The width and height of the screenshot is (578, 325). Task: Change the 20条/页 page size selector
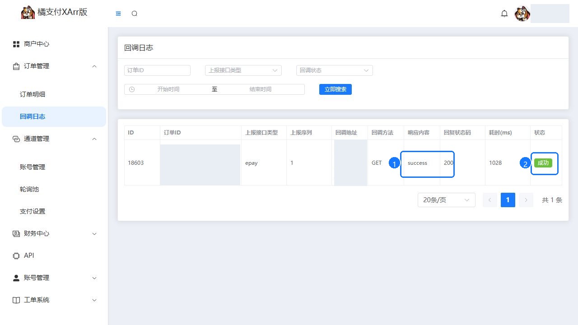coord(447,200)
